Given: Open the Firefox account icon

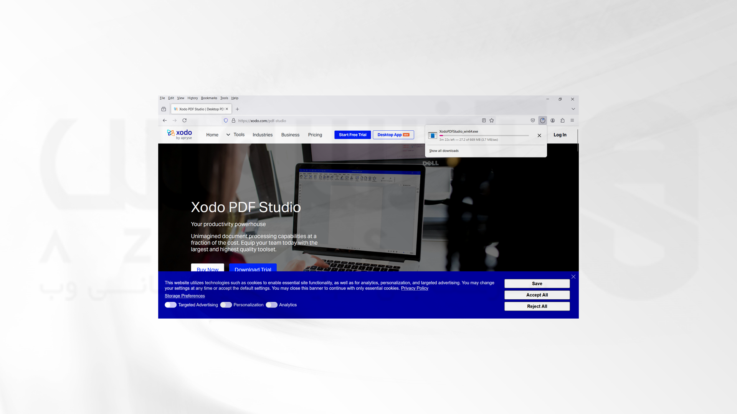Looking at the screenshot, I should [x=553, y=120].
